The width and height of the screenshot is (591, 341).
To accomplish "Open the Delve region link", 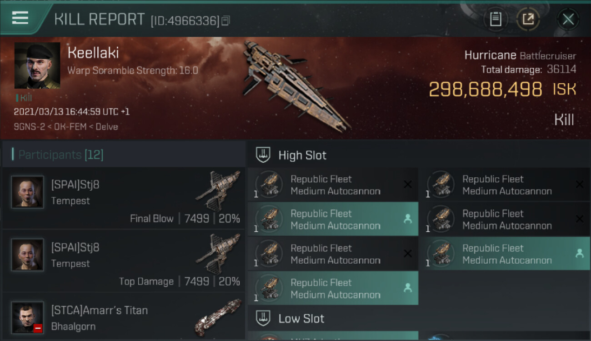I will click(106, 127).
